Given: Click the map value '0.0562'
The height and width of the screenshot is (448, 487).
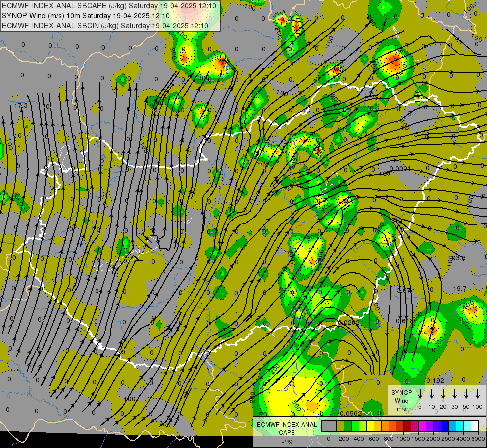Looking at the screenshot, I should click(x=351, y=413).
